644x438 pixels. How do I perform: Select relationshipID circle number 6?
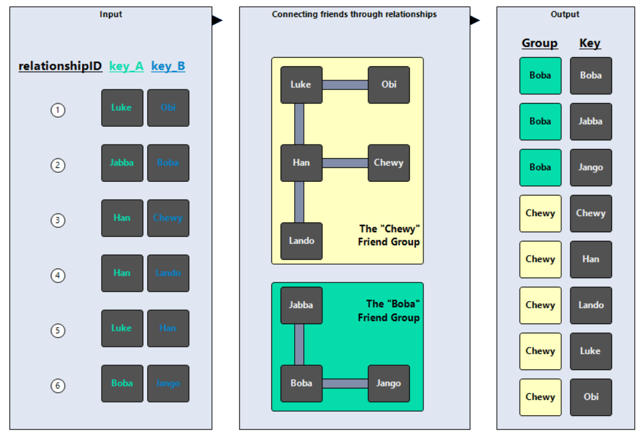tap(58, 385)
